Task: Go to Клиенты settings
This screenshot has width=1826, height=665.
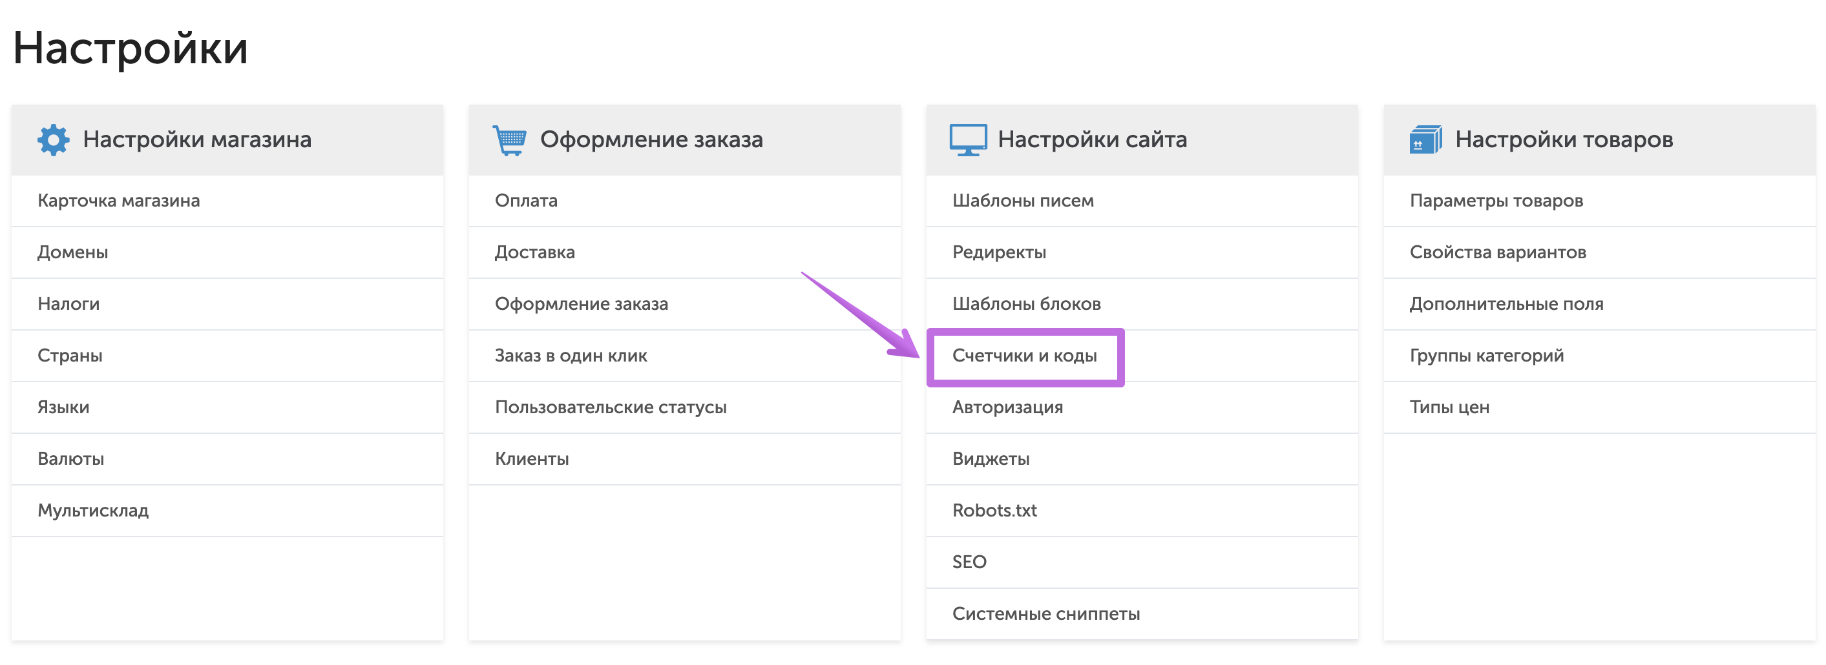Action: [532, 459]
